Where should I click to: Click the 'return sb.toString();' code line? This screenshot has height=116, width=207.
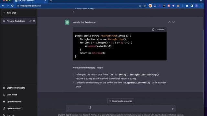[93, 53]
